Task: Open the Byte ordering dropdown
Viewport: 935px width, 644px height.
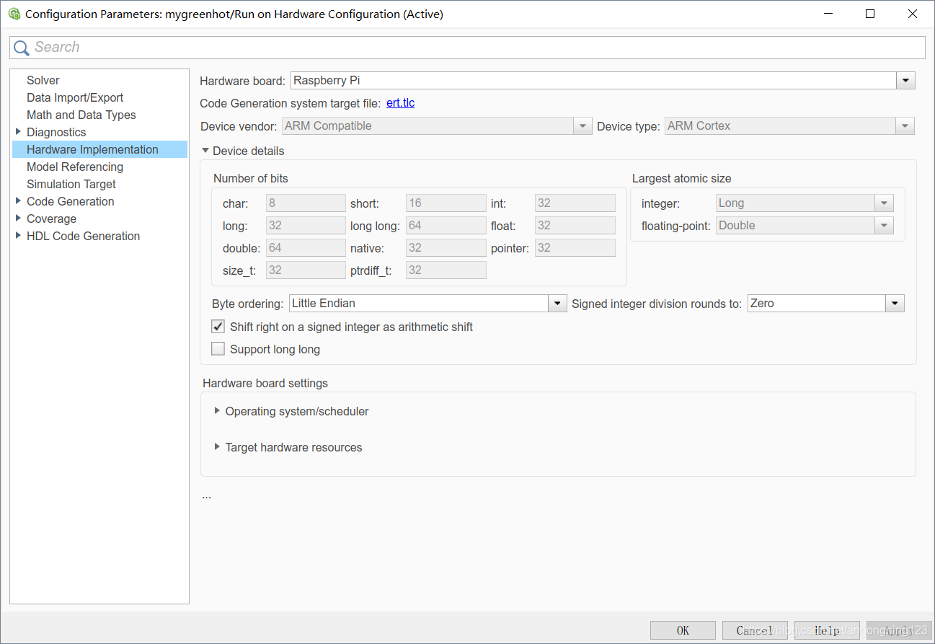Action: click(557, 304)
